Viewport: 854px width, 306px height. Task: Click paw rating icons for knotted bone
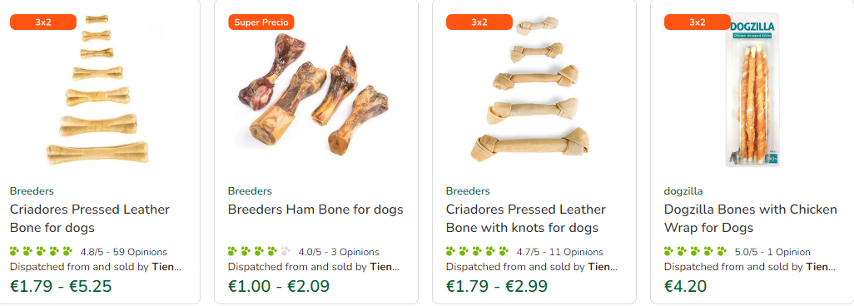tap(477, 251)
